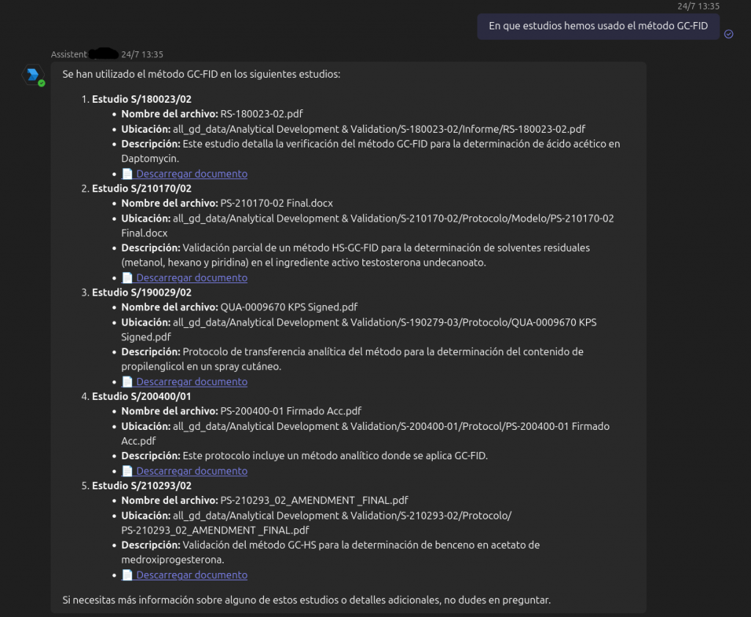This screenshot has width=751, height=617.
Task: Click document icon under Estudio S/210293/02
Action: pos(127,574)
